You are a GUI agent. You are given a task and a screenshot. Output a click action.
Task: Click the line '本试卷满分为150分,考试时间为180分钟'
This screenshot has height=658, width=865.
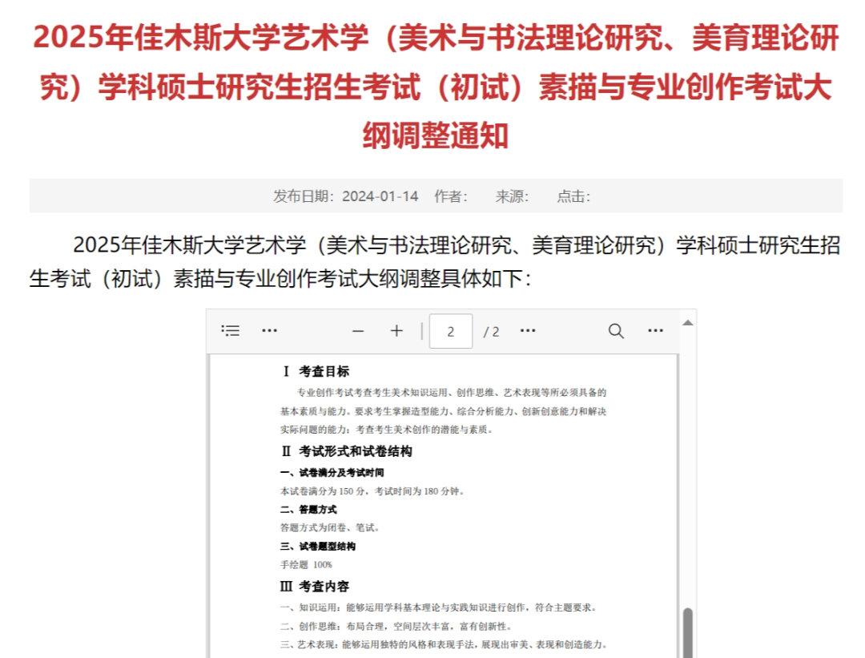[372, 490]
